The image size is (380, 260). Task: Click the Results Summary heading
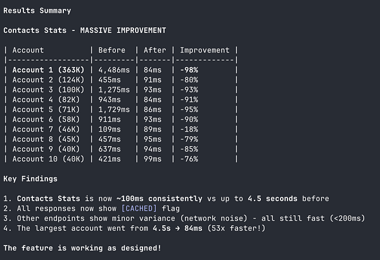[37, 11]
